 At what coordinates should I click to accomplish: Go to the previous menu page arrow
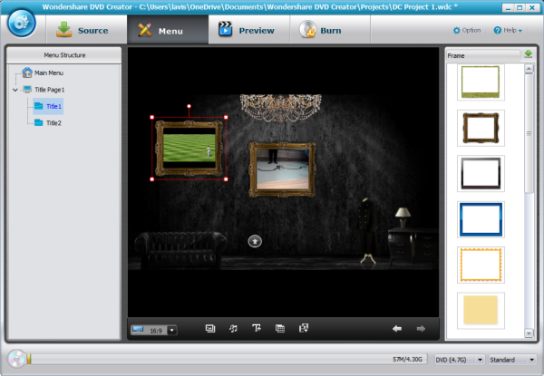pos(397,329)
